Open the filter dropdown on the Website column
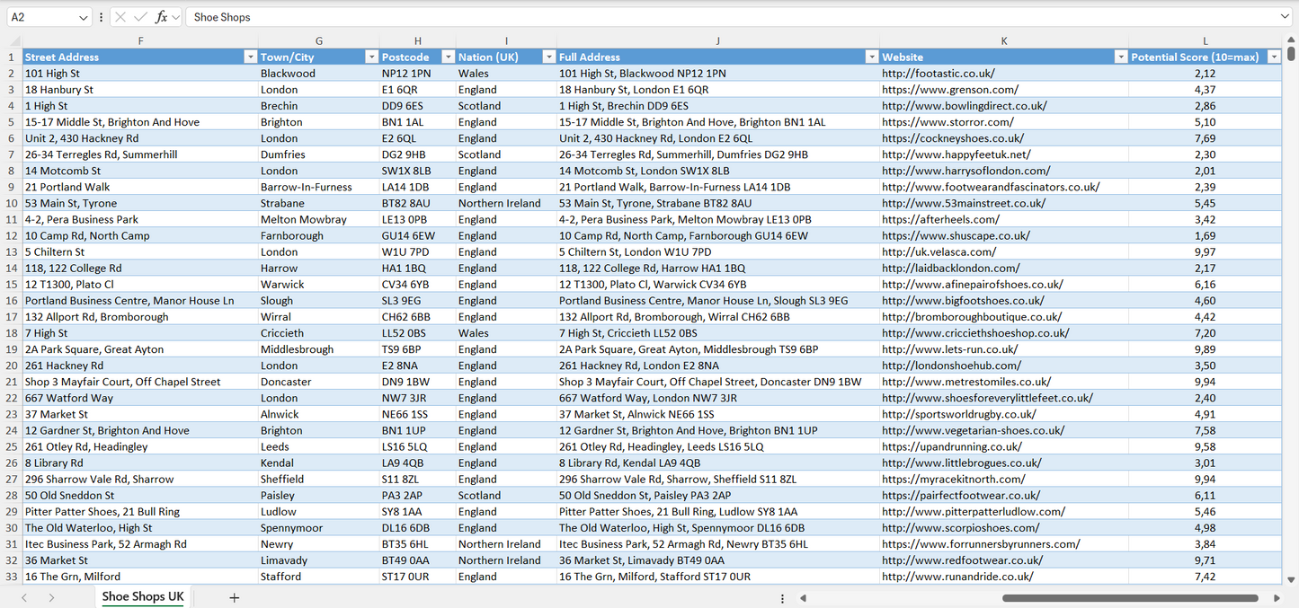This screenshot has height=608, width=1299. (x=1120, y=56)
